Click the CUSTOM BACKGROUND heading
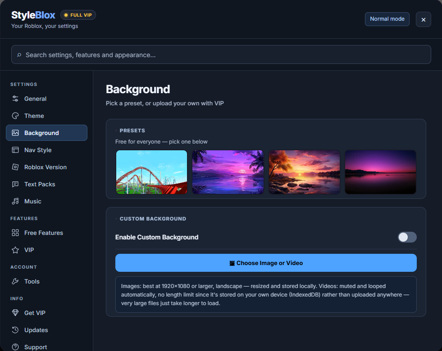442x351 pixels. 153,219
